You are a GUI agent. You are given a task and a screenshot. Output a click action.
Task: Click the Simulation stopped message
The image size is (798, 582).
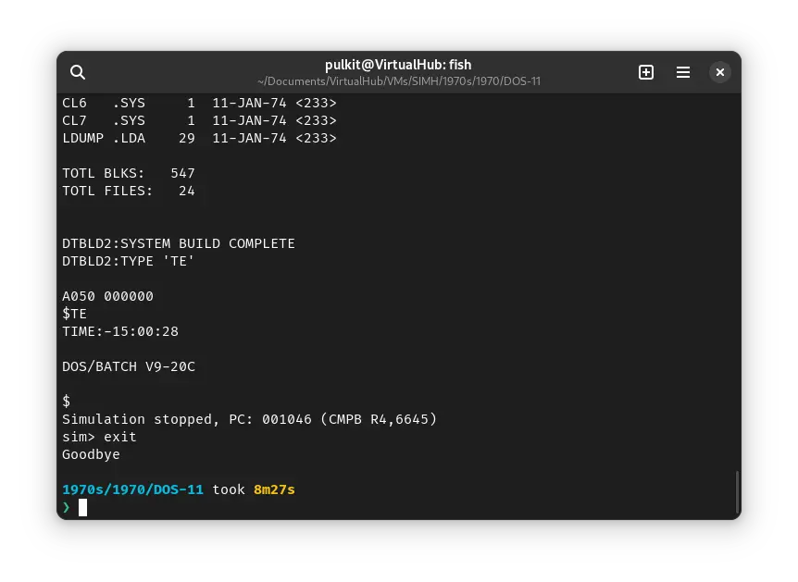coord(249,419)
